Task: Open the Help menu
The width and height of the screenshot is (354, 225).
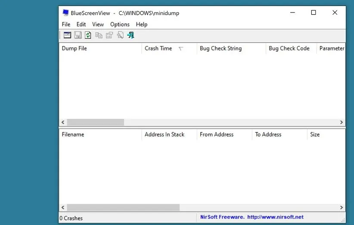Action: coord(141,24)
